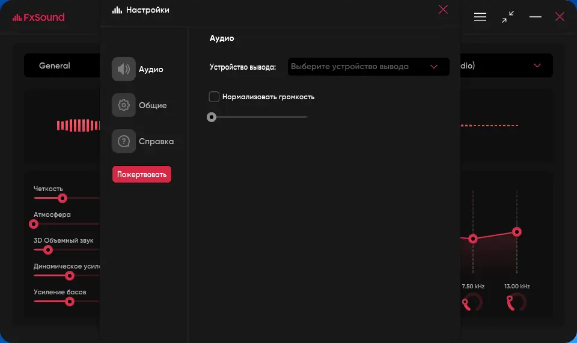
Task: Enable the Нормализовать громкость checkbox
Action: (214, 97)
